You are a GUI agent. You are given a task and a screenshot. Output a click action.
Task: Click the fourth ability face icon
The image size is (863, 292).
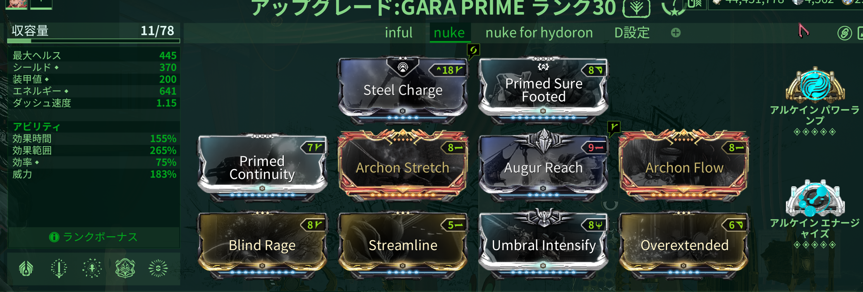[125, 268]
